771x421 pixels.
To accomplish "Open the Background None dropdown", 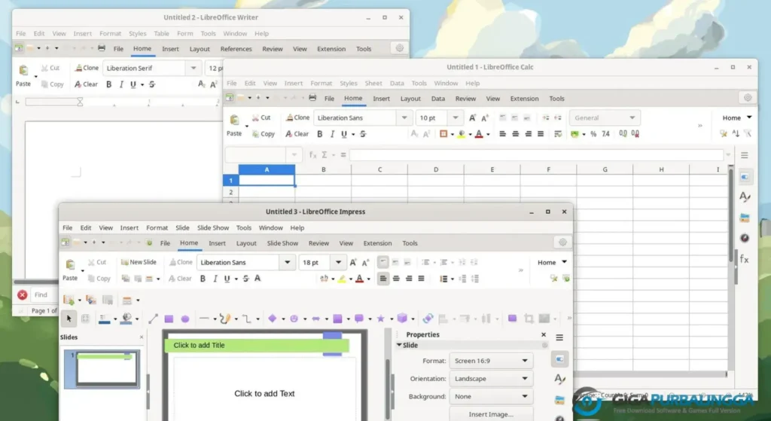I will pyautogui.click(x=491, y=396).
